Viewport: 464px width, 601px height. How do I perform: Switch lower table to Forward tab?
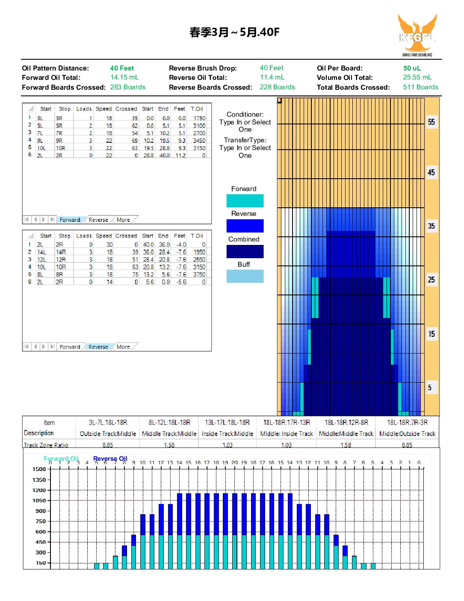click(x=70, y=347)
